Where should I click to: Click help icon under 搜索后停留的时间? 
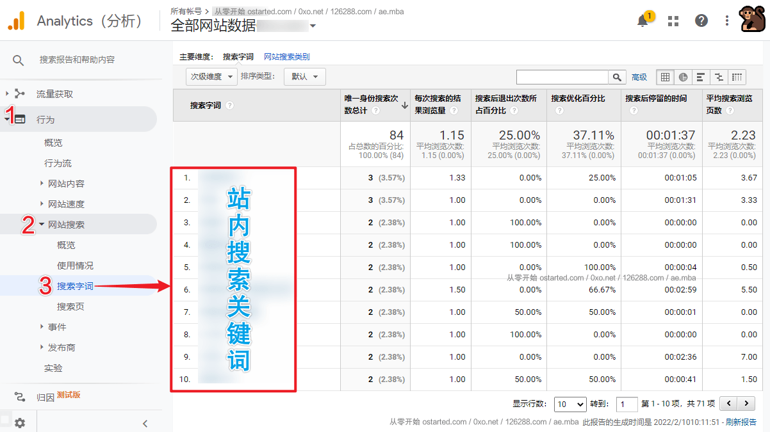(634, 111)
